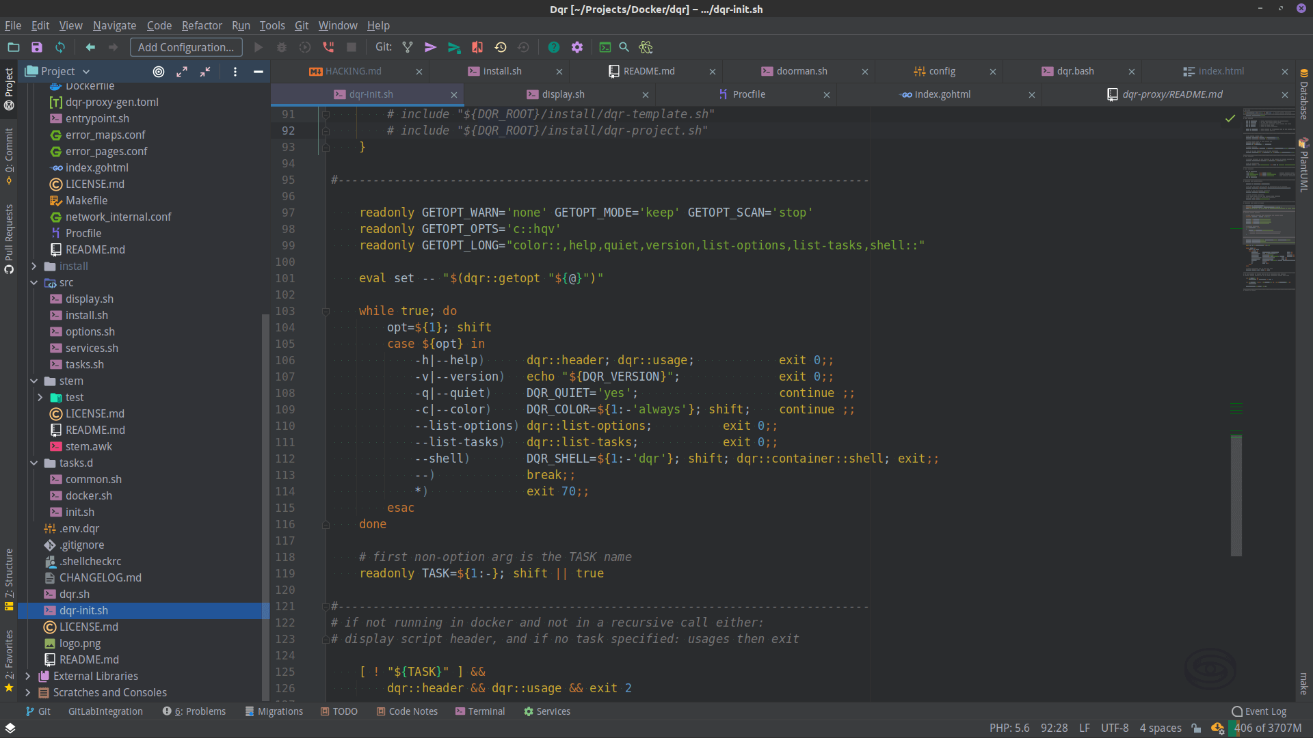Image resolution: width=1313 pixels, height=738 pixels.
Task: Click Add Configuration button
Action: pos(185,47)
